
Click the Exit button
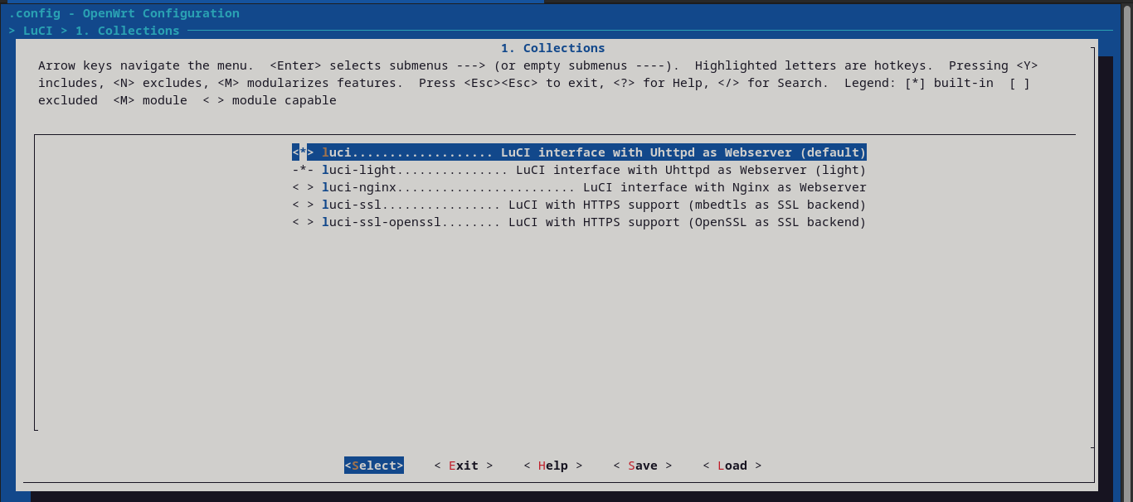tap(464, 466)
